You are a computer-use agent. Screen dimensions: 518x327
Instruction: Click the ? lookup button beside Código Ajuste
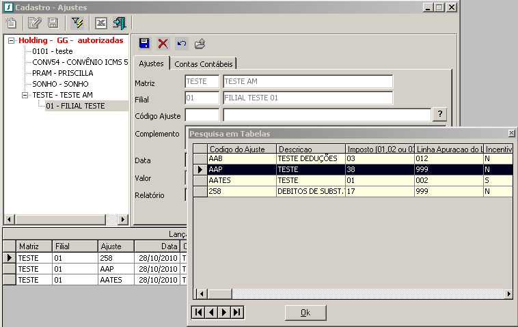point(441,114)
